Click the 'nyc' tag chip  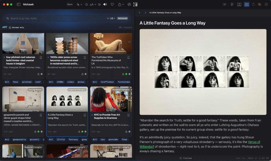click(103, 139)
